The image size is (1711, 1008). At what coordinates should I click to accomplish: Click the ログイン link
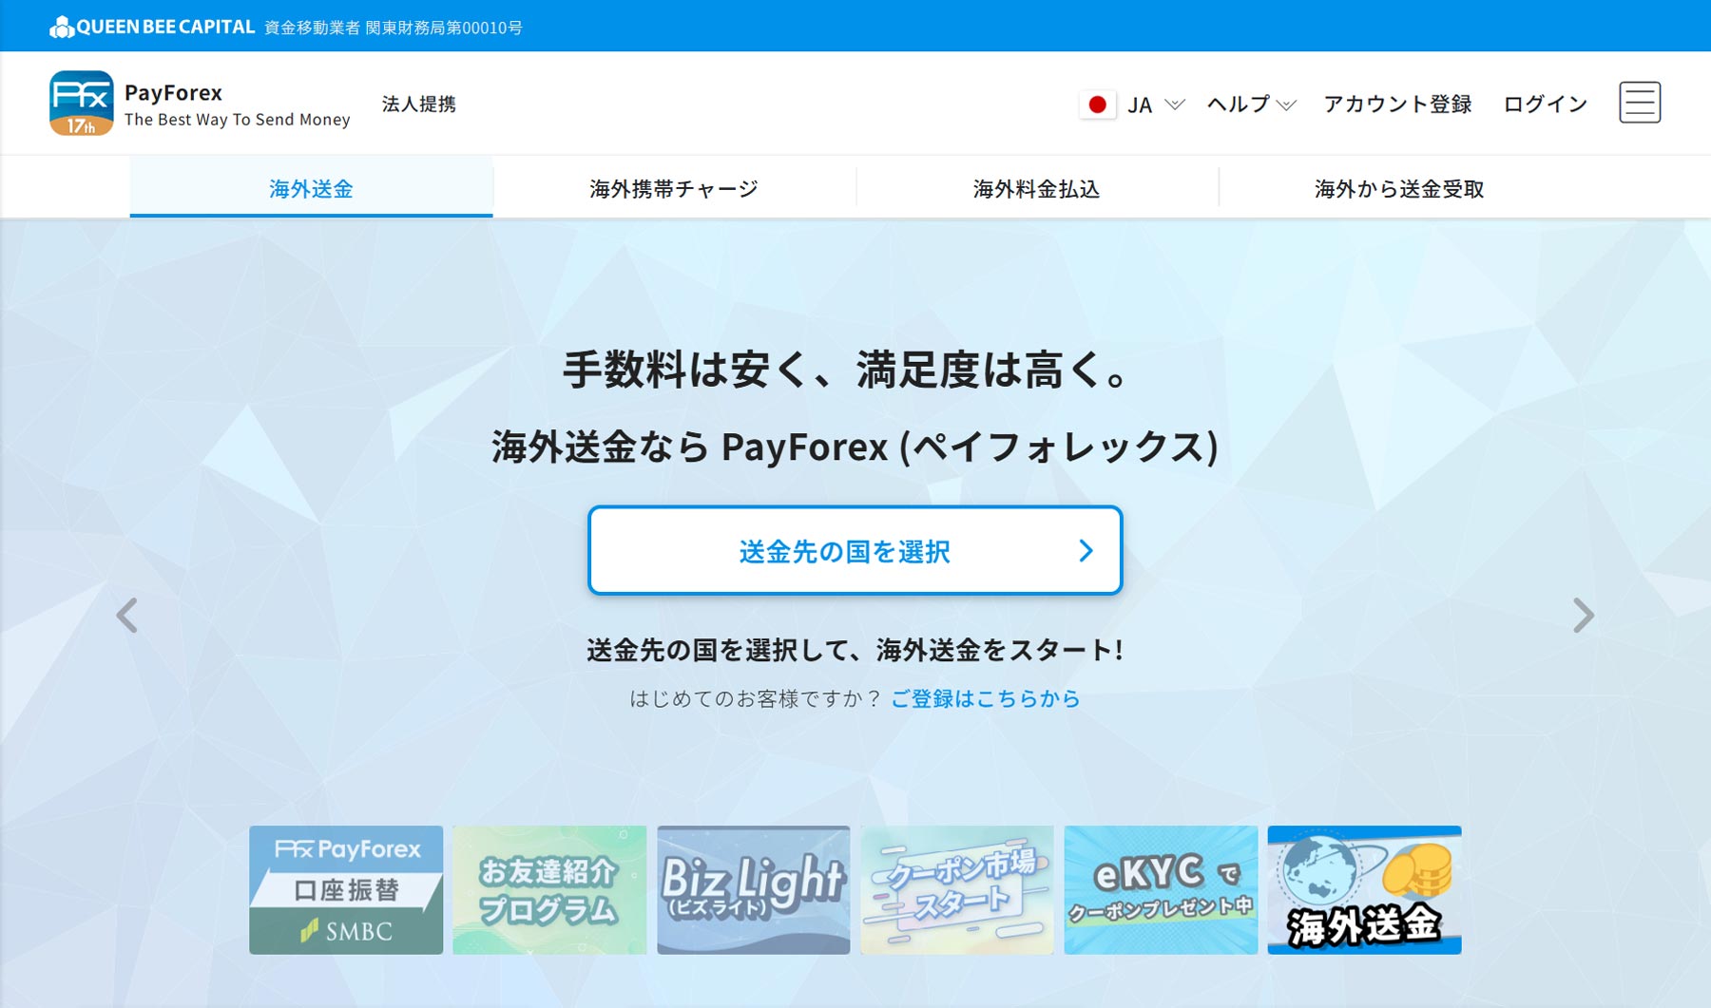(1546, 104)
